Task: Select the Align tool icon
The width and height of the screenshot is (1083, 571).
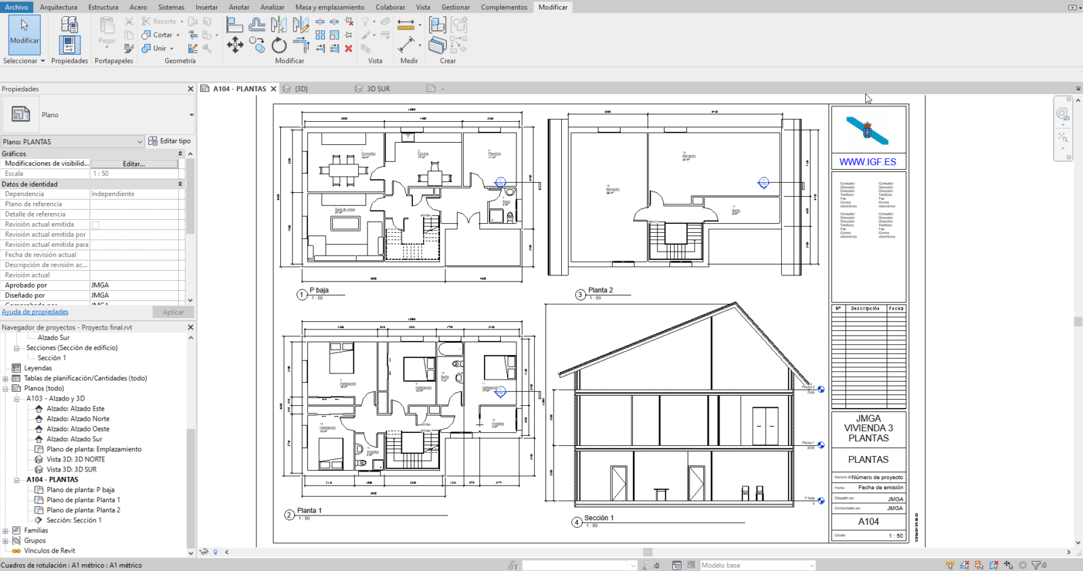Action: (235, 26)
